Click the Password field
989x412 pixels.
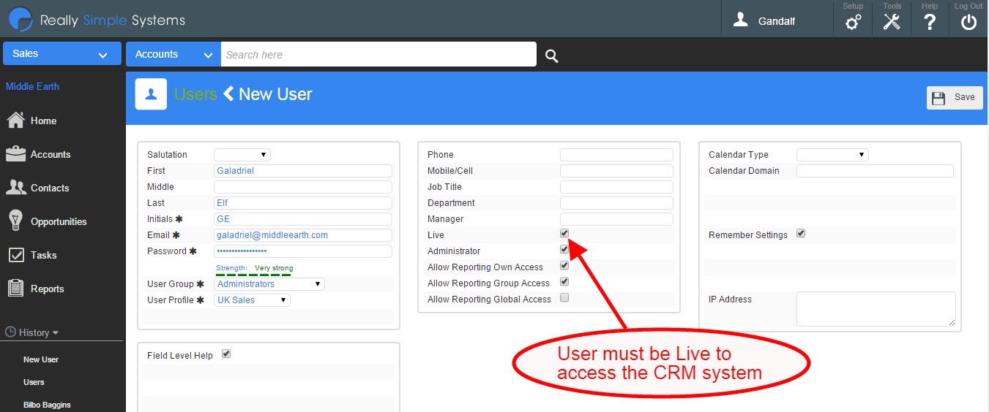point(303,251)
